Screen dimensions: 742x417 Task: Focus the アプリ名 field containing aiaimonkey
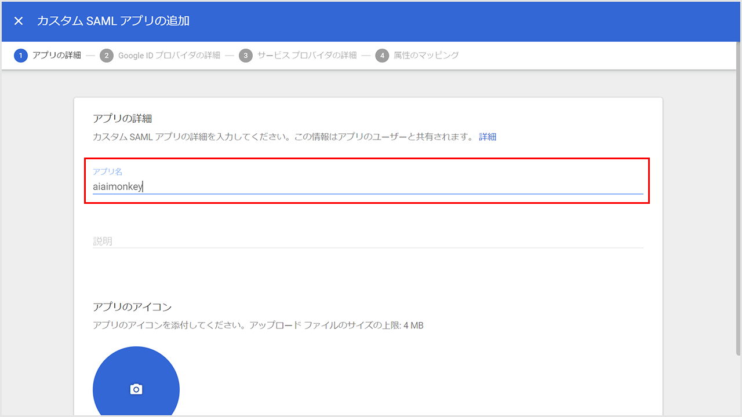pos(368,186)
